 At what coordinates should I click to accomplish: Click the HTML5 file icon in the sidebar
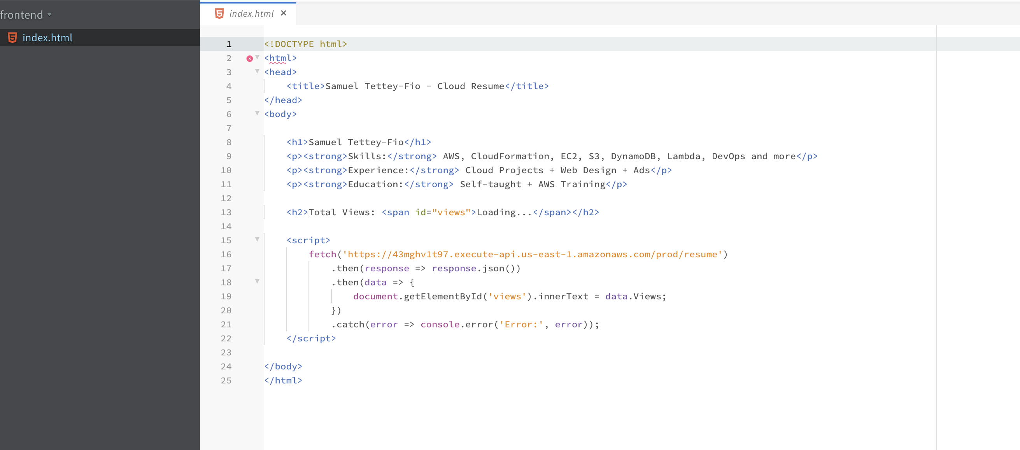coord(12,38)
